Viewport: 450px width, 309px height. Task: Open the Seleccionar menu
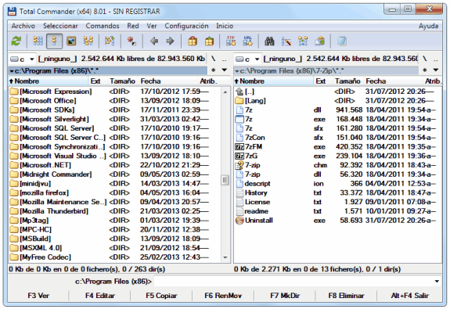[60, 26]
